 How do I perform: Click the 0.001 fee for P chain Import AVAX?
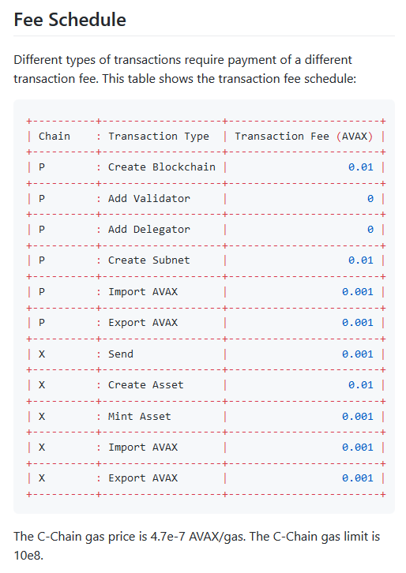pos(358,291)
